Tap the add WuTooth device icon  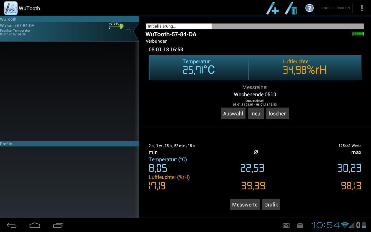point(273,8)
